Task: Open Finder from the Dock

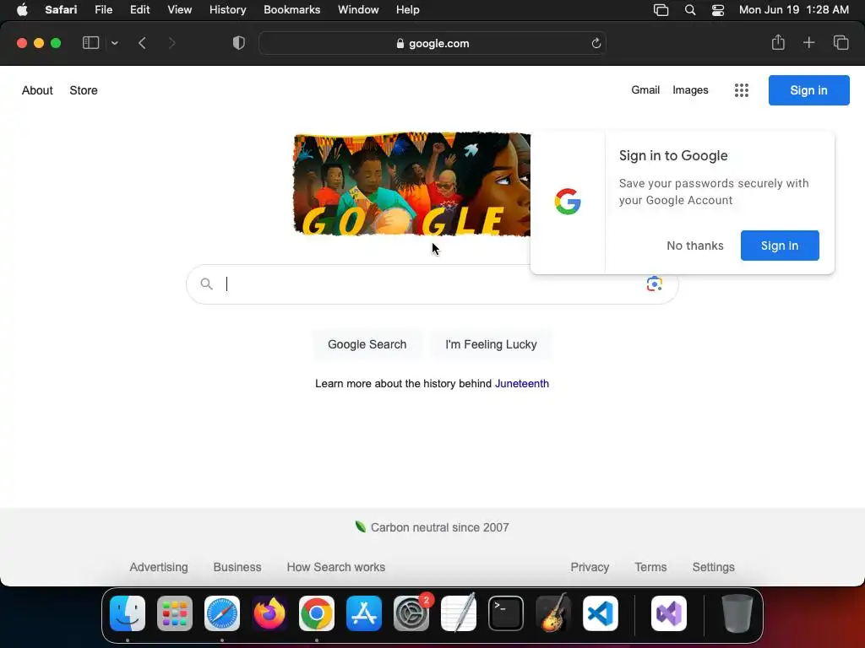Action: [128, 613]
